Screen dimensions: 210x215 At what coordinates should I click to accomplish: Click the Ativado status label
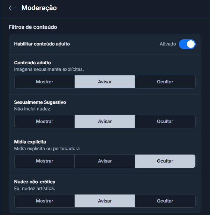(x=168, y=44)
